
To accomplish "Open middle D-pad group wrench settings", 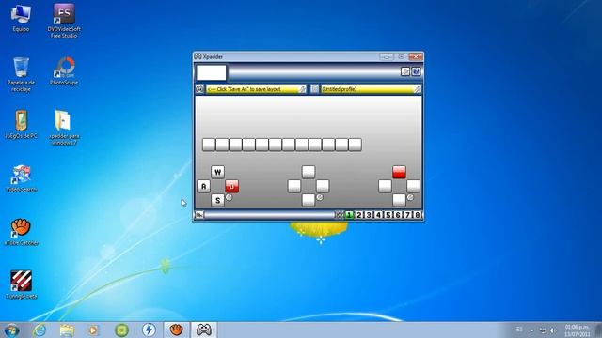I will [320, 197].
